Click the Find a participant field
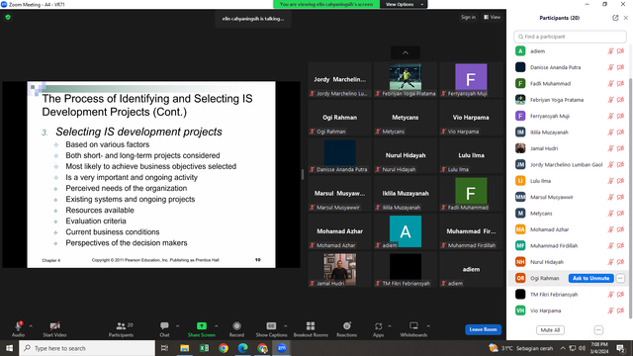This screenshot has height=356, width=633. pyautogui.click(x=570, y=37)
